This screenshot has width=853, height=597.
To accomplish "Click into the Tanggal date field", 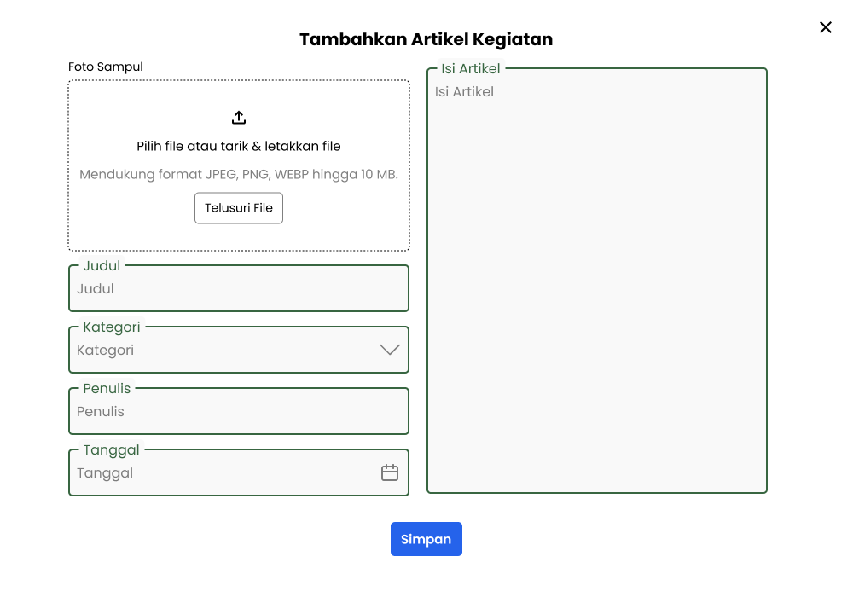I will [x=222, y=473].
